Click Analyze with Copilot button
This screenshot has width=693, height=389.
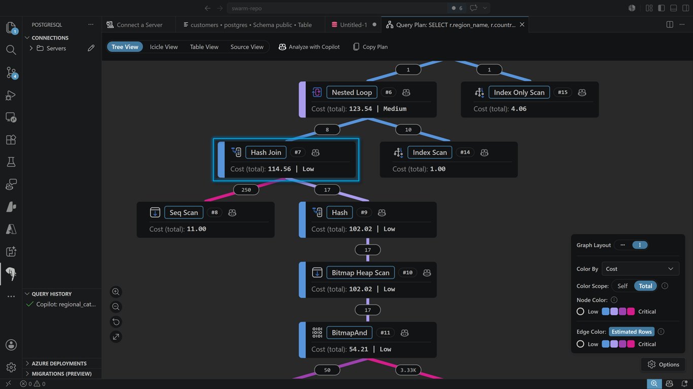point(309,47)
